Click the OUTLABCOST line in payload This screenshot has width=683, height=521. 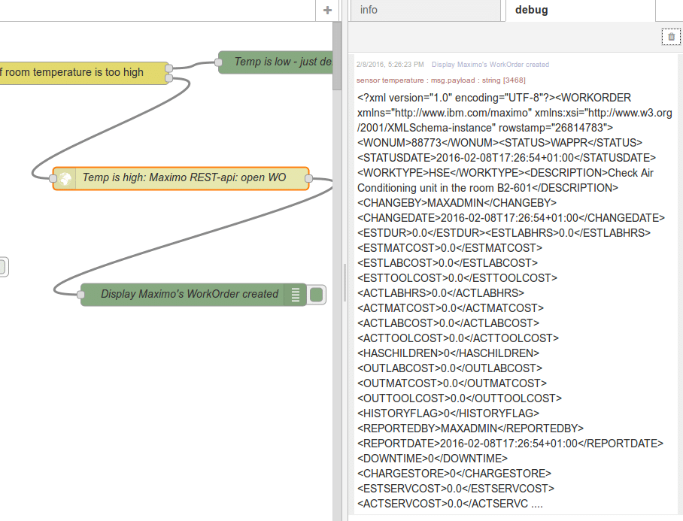tap(450, 368)
